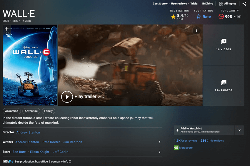Click the 1h 38m runtime text

coord(26,21)
